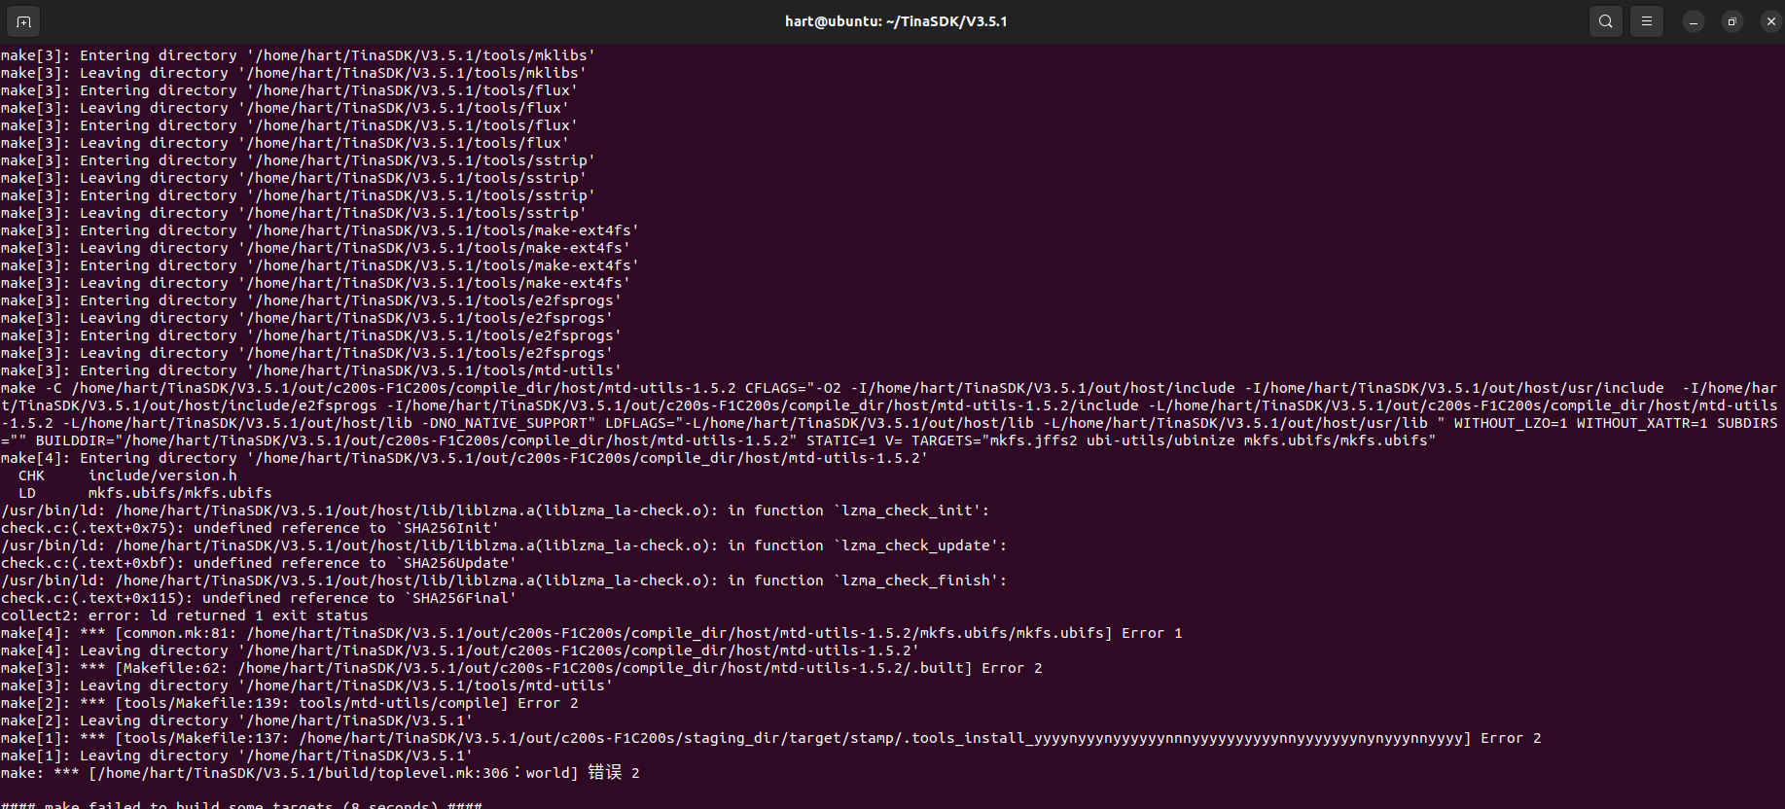Click the make[2] tools/Makefile:139 error line
The height and width of the screenshot is (809, 1785).
pyautogui.click(x=290, y=703)
